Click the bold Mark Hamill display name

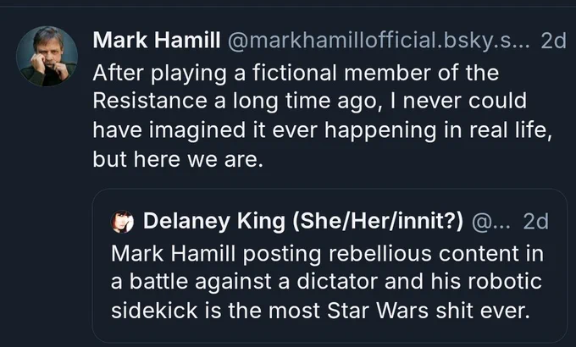coord(157,40)
